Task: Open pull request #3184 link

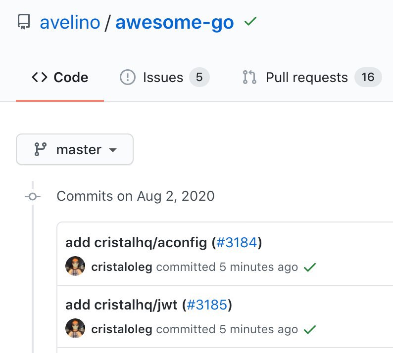Action: tap(237, 242)
